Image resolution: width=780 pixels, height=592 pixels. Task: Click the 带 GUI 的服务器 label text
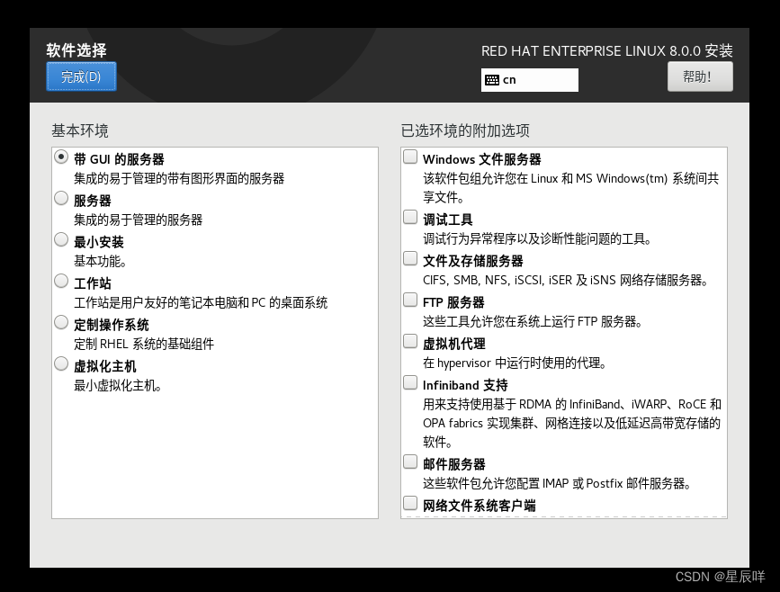coord(119,159)
